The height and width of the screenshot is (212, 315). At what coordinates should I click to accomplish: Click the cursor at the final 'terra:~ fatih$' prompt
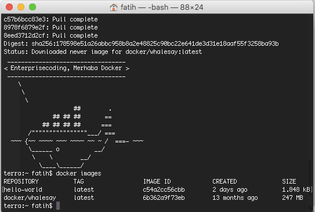58,206
